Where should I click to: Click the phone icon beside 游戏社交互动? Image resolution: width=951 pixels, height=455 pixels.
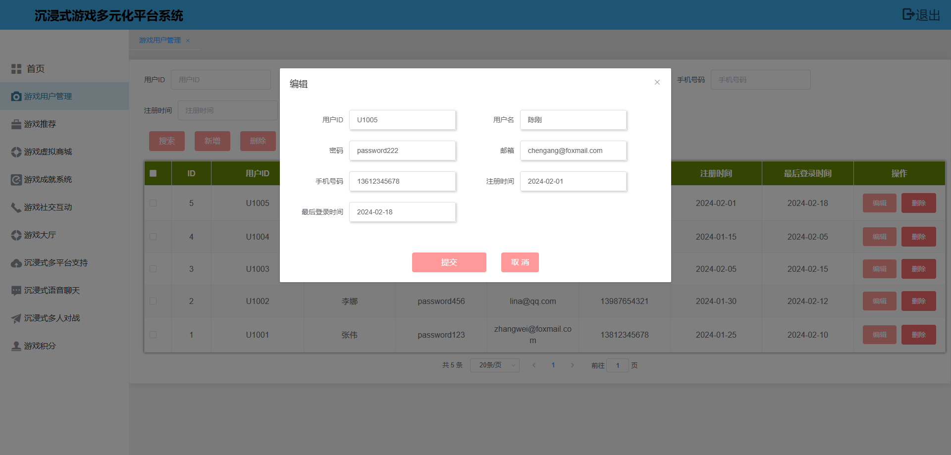pyautogui.click(x=16, y=207)
